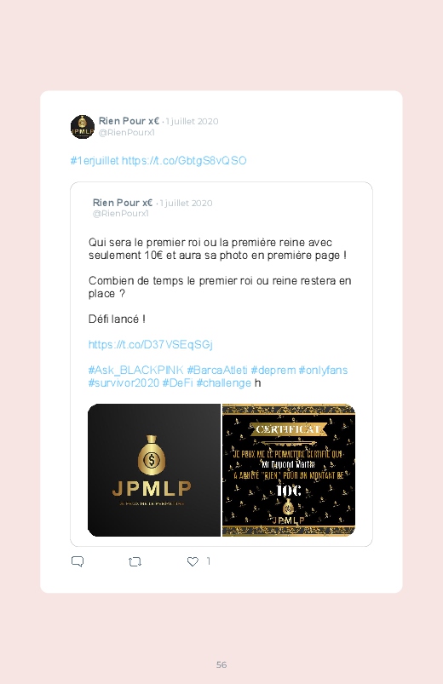Image resolution: width=443 pixels, height=684 pixels.
Task: Open the #survivor2020 hashtag
Action: [x=124, y=382]
